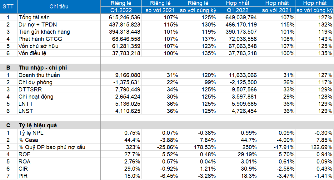Select the "% Quỹ DP bao phủ nợ xấu" cell
Screen dimensions: 334x180
pyautogui.click(x=52, y=147)
